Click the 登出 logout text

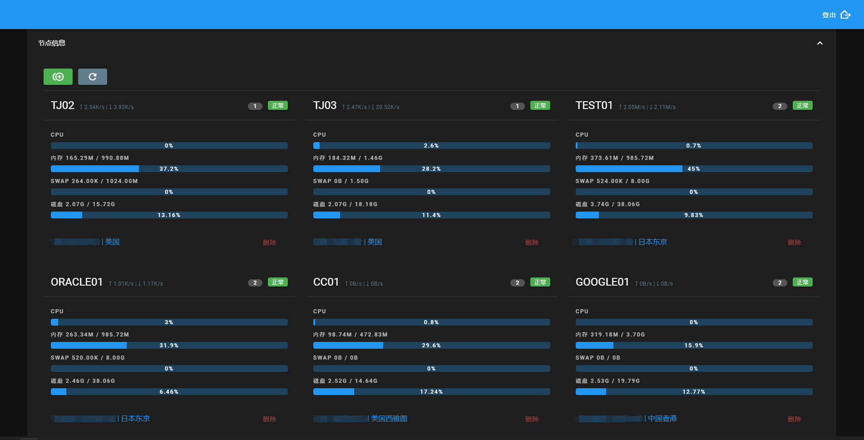pyautogui.click(x=829, y=15)
